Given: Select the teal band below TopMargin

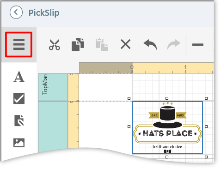Looking at the screenshot, I should [x=53, y=126].
